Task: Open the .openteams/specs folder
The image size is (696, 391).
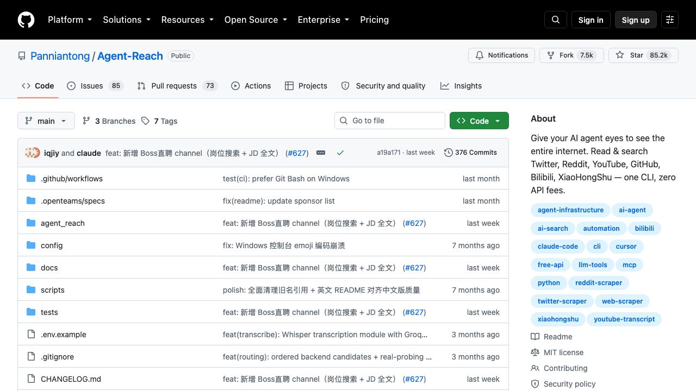Action: (x=73, y=201)
